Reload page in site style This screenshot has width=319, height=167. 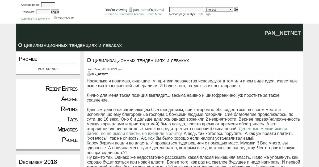coord(201,14)
